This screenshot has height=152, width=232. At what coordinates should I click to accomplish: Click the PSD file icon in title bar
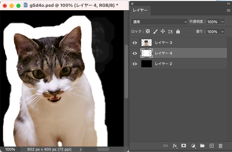point(25,5)
